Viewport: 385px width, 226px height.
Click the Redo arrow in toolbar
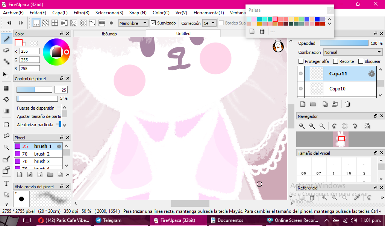pos(21,23)
